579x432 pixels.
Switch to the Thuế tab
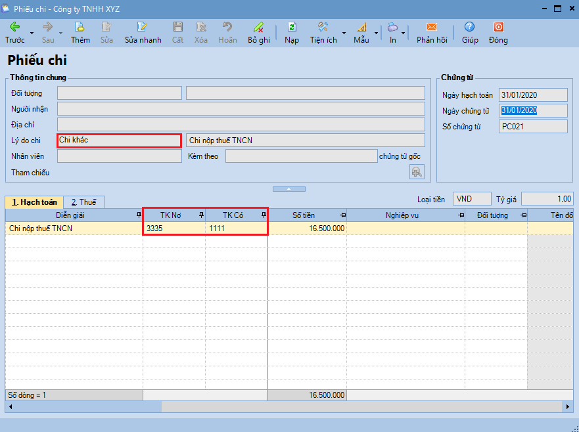[x=83, y=202]
